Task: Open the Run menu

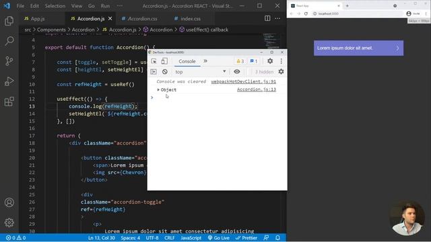Action: click(105, 6)
